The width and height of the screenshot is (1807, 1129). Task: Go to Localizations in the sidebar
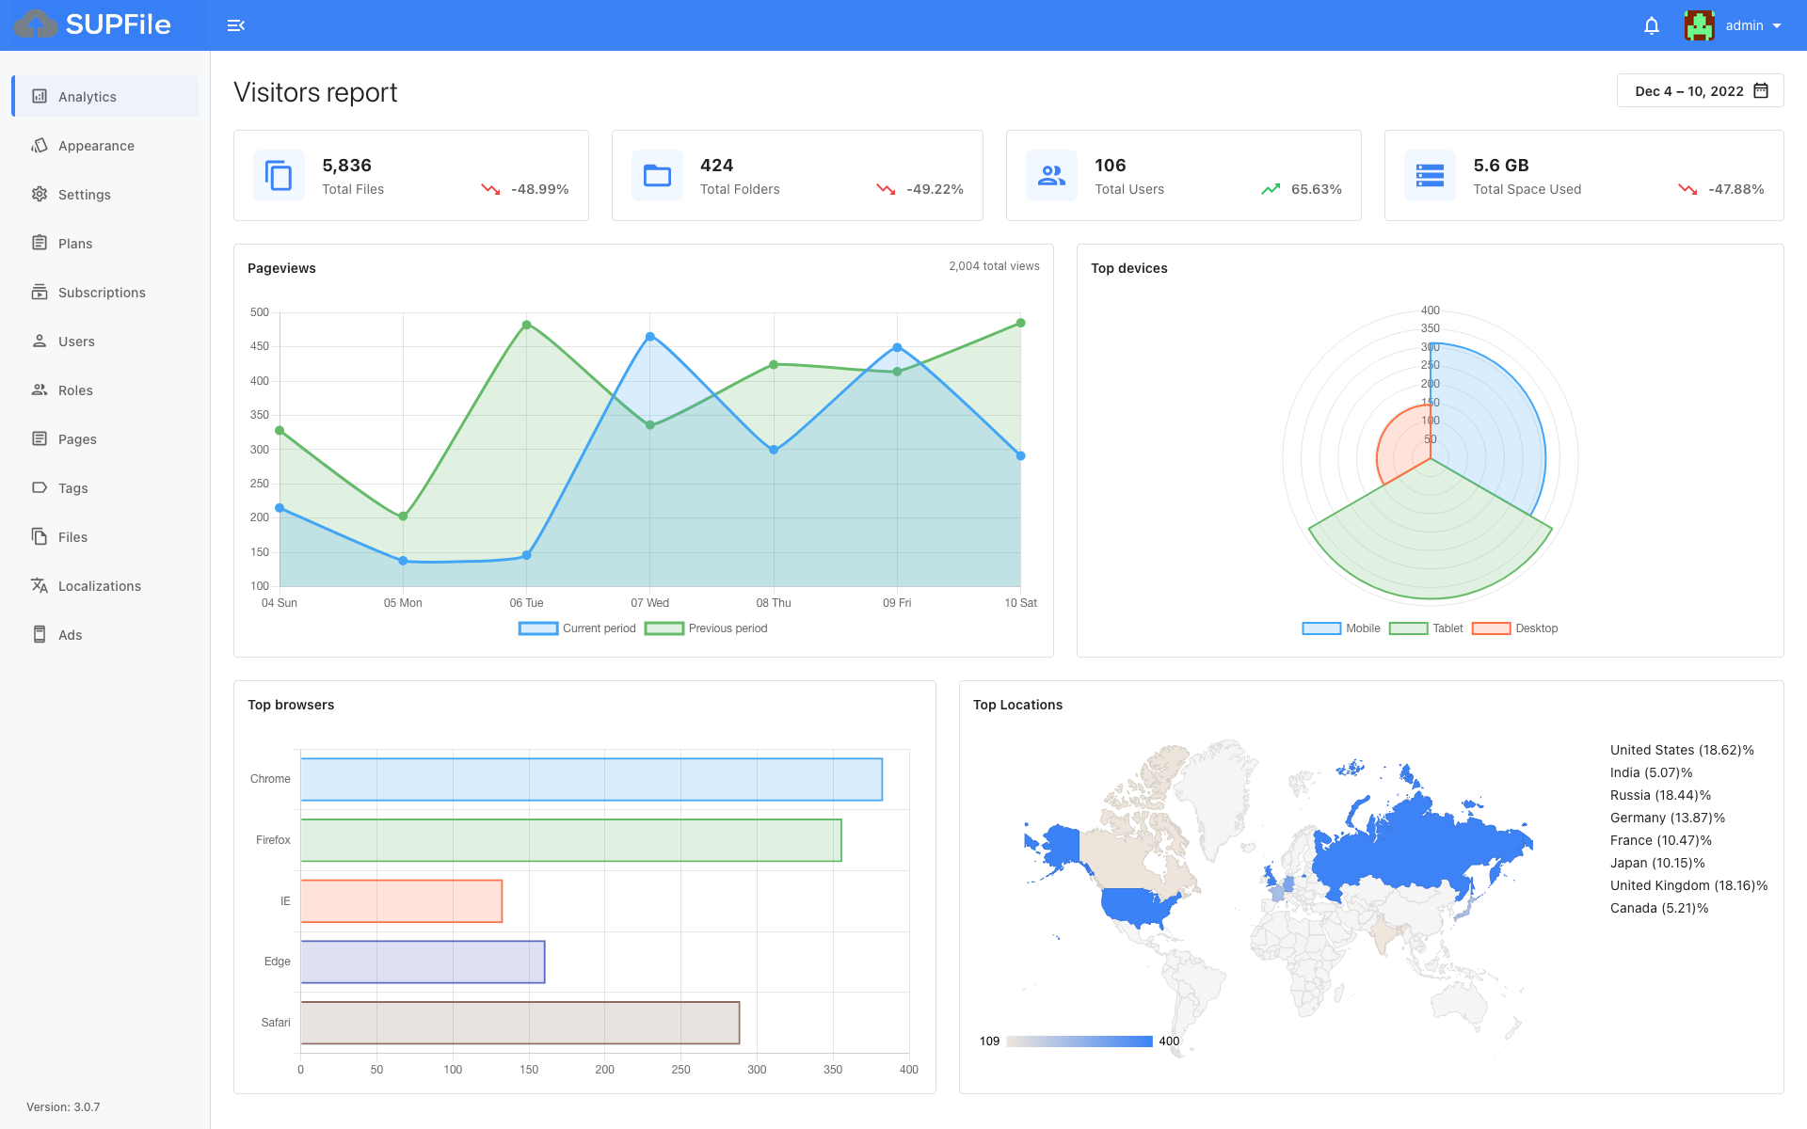click(x=99, y=586)
